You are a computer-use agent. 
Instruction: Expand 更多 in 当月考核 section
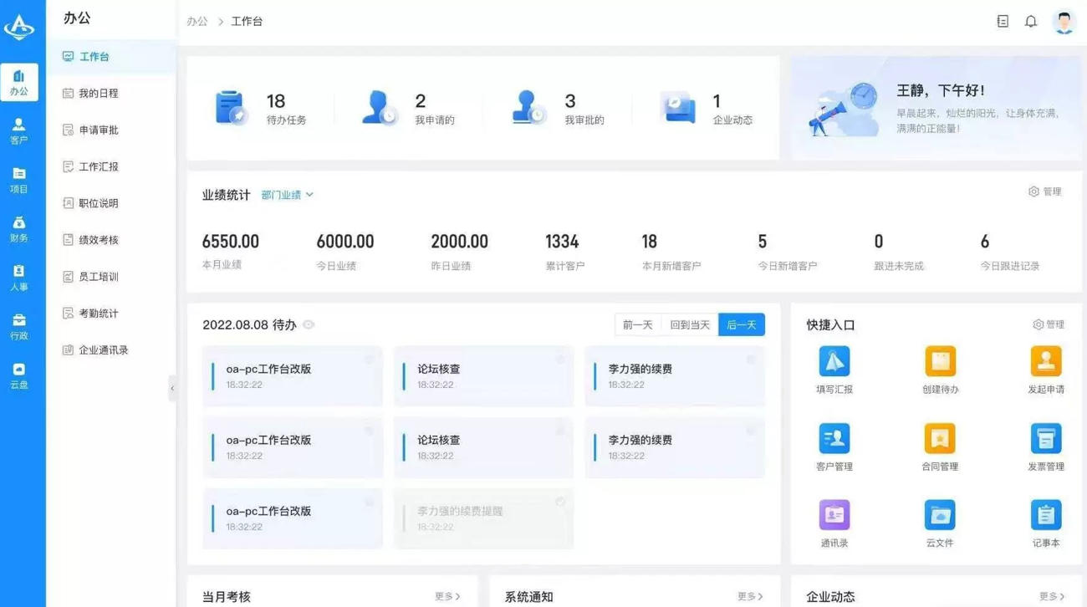pos(447,596)
